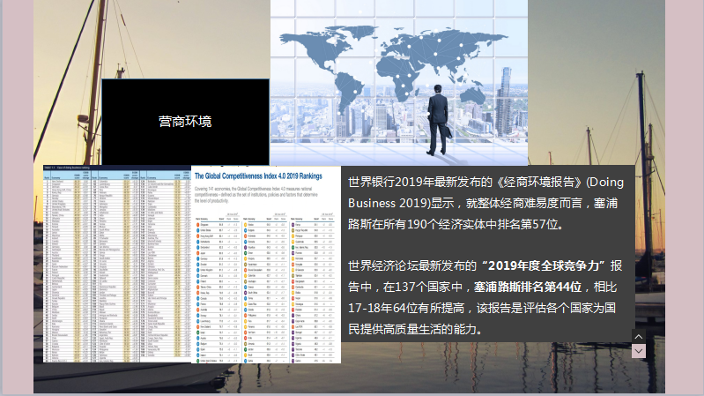Click the 营商环境 white label text
Image resolution: width=704 pixels, height=396 pixels.
point(185,122)
